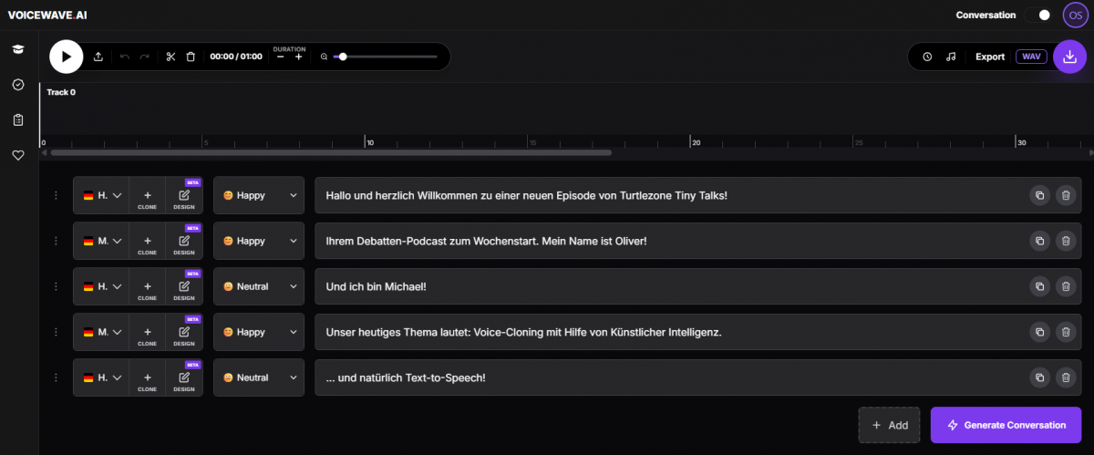Click Clone on the 'Unser heutiges Thema' row
This screenshot has height=455, width=1094.
pos(147,334)
